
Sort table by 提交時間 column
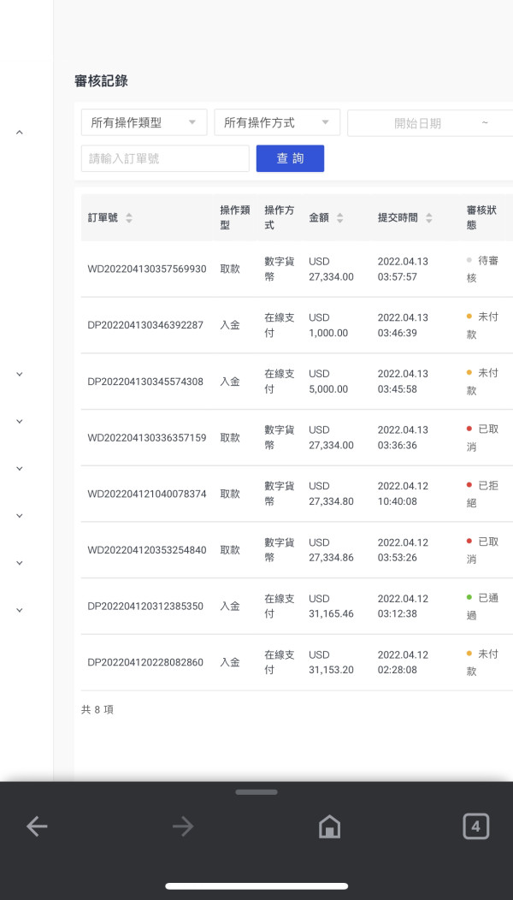tap(429, 218)
